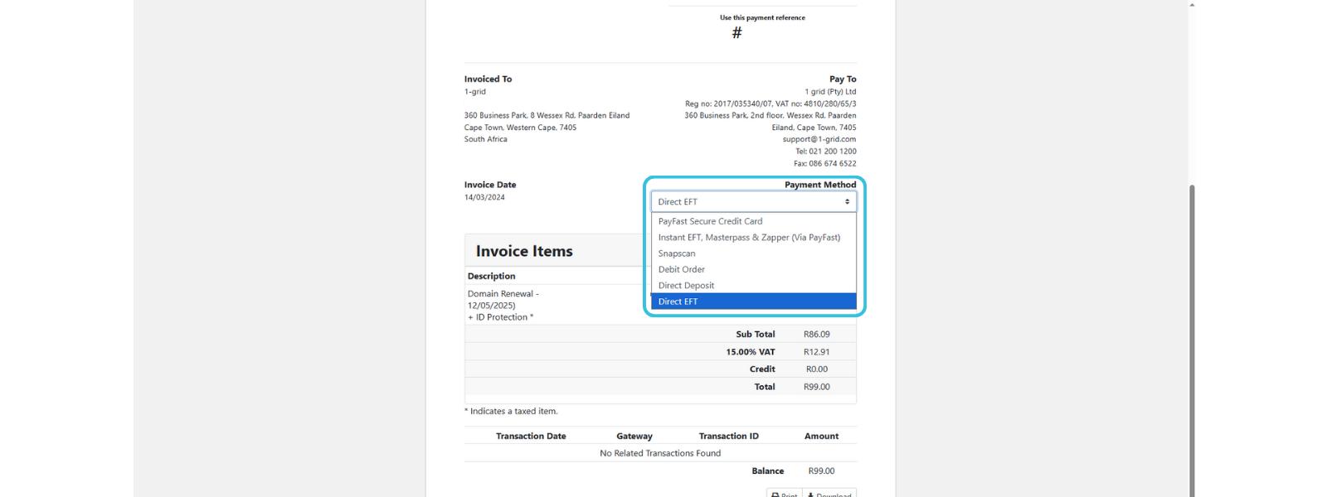
Task: Click the support@1-grid.com email address
Action: click(819, 139)
